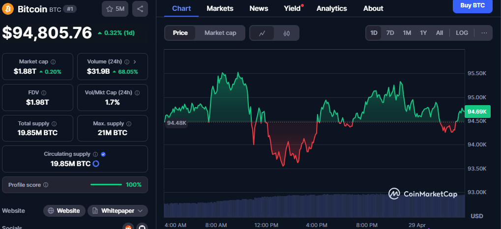Click the Market cap info icon
The height and width of the screenshot is (229, 501).
point(53,61)
